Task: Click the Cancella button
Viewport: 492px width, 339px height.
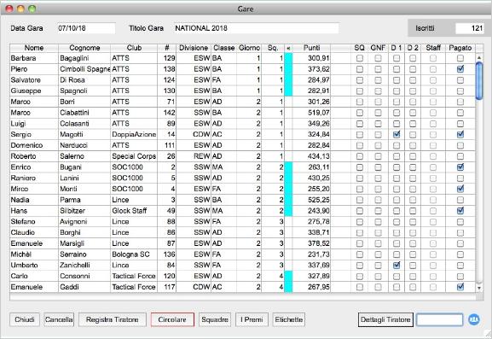Action: point(59,319)
